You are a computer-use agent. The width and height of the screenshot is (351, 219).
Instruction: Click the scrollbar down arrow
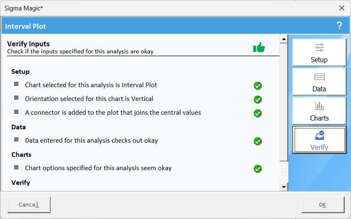(x=284, y=187)
